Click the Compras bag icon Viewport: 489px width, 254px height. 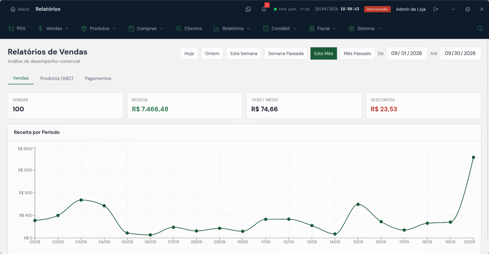click(131, 28)
